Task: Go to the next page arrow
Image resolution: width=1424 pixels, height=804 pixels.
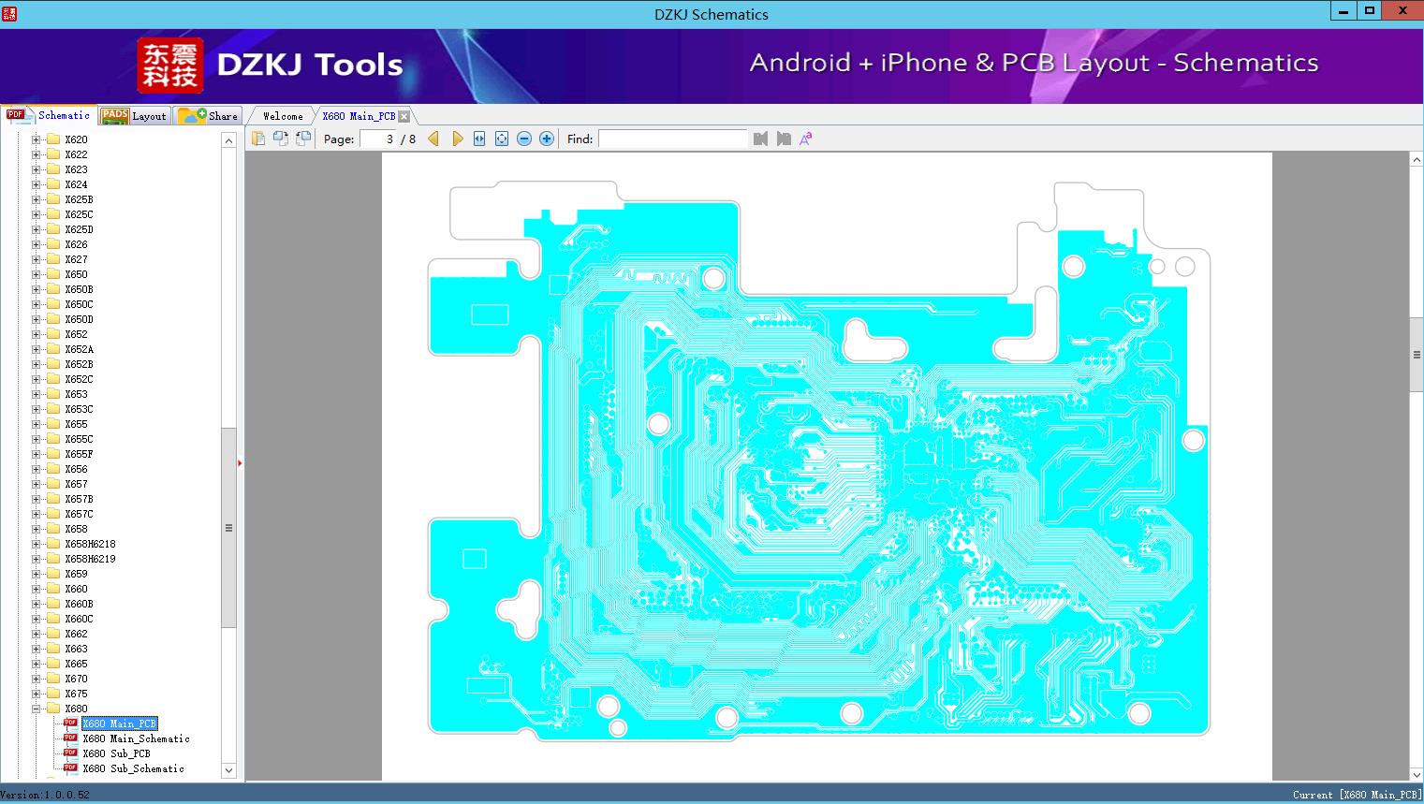Action: 457,139
